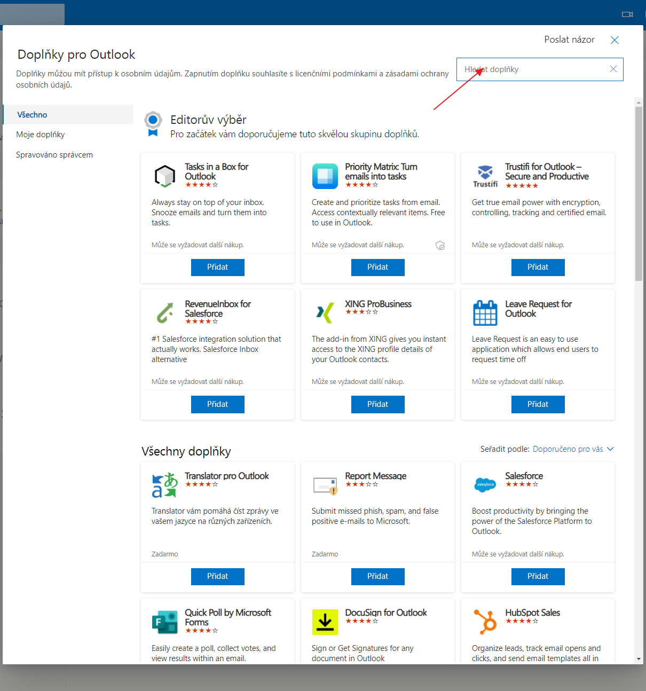Click the camera icon in the top bar
The width and height of the screenshot is (646, 691).
(x=628, y=14)
